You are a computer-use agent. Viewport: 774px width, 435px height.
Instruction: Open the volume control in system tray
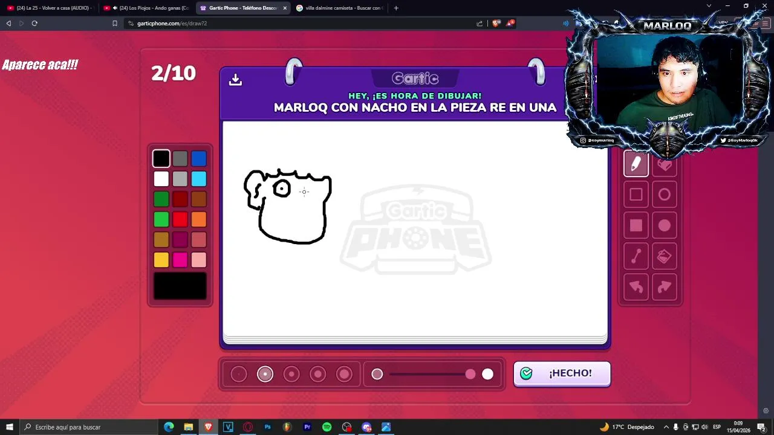[704, 427]
